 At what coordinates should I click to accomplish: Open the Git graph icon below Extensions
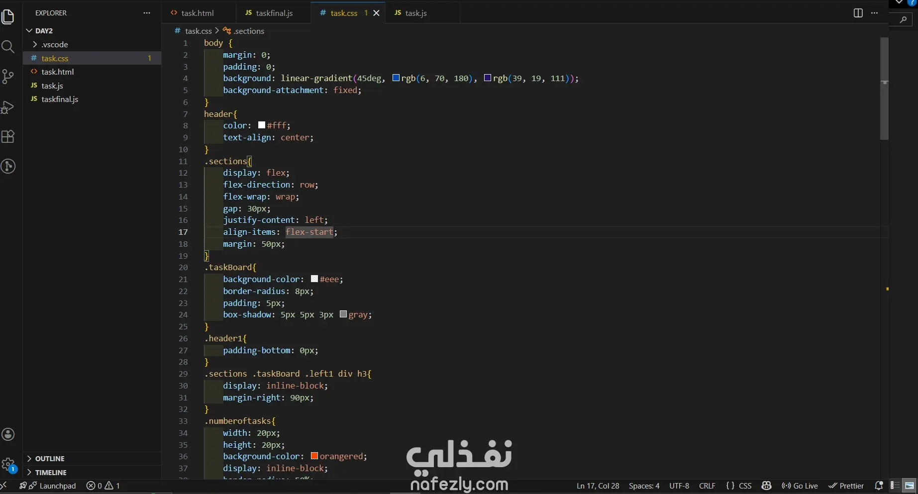(x=8, y=166)
